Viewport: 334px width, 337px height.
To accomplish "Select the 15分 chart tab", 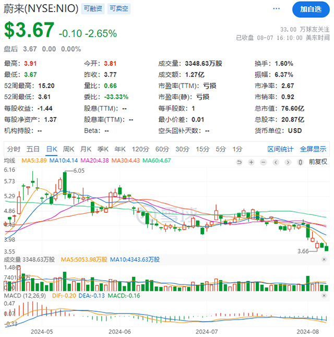I will pyautogui.click(x=202, y=149).
